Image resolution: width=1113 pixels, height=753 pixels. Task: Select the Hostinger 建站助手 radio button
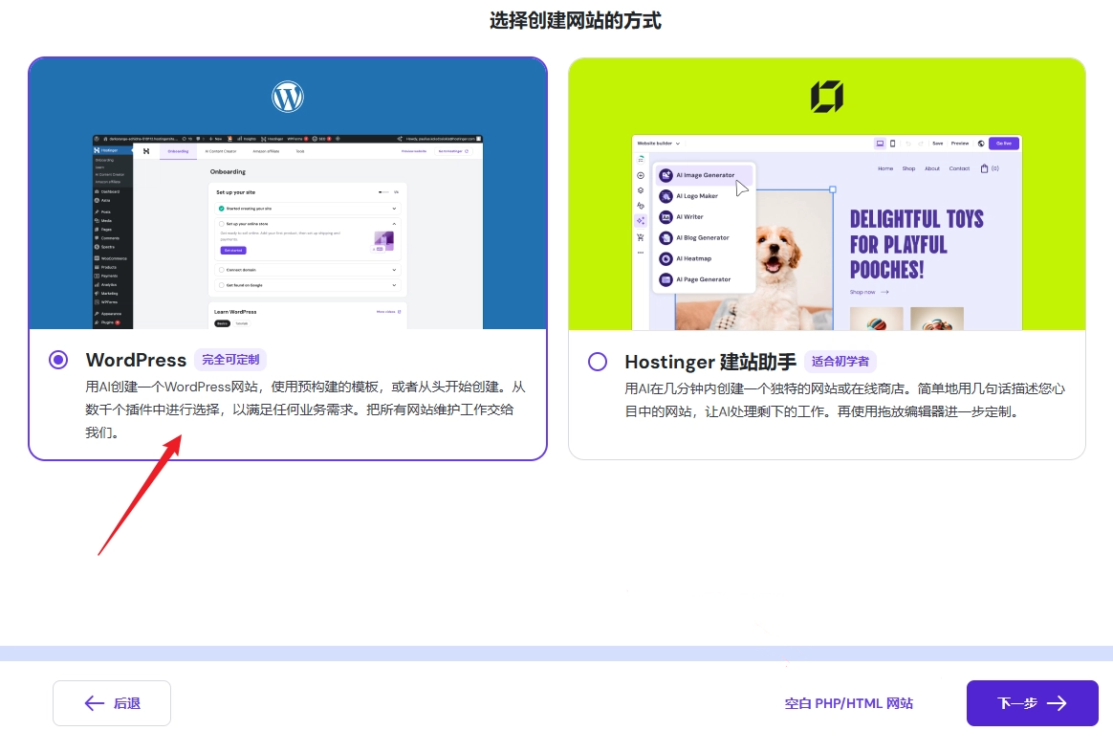(598, 362)
